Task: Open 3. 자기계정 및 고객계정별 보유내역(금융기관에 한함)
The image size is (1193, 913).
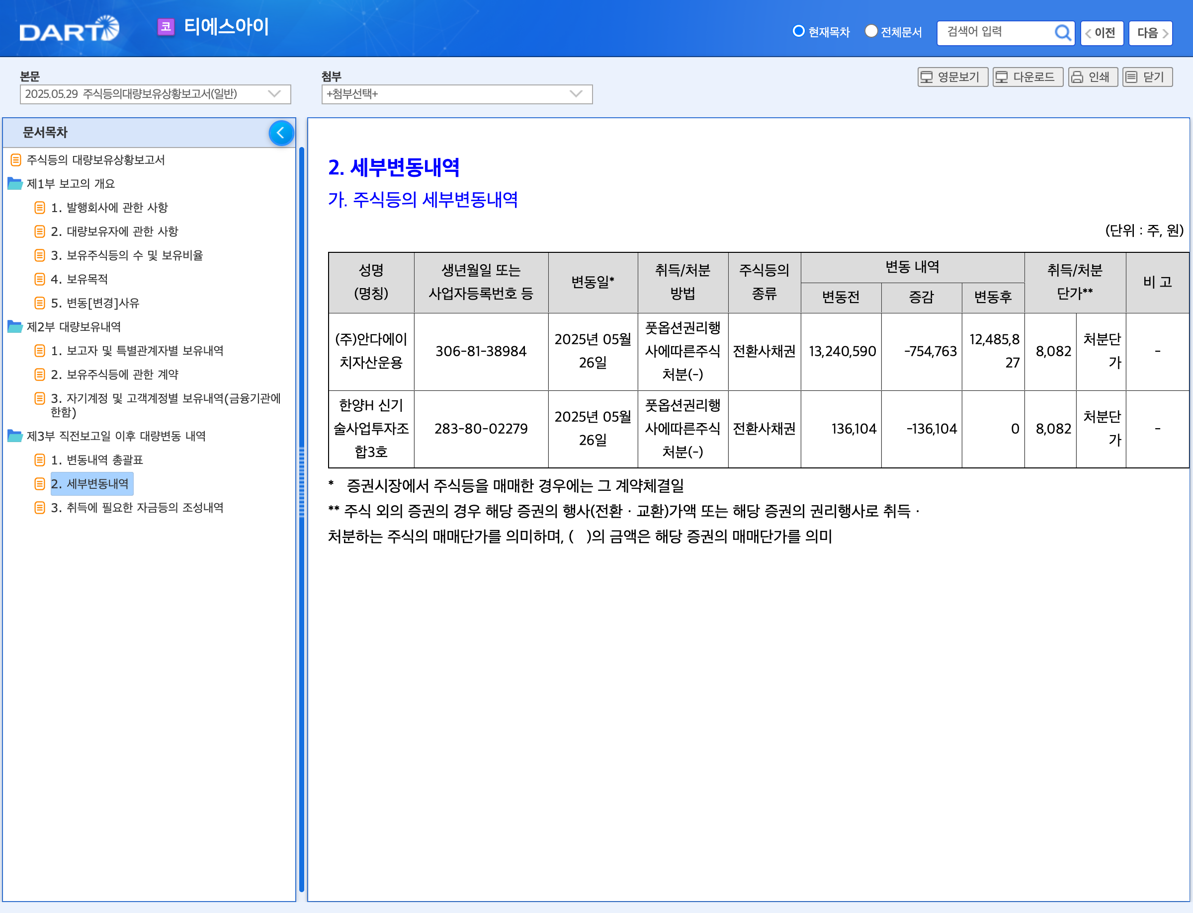Action: coord(166,405)
